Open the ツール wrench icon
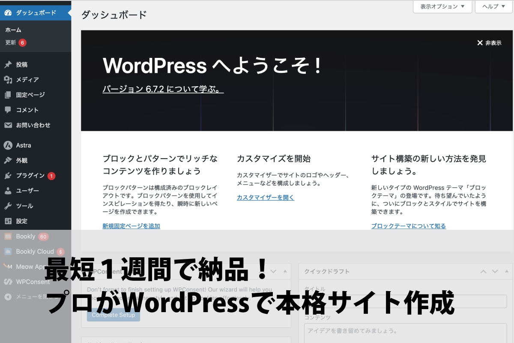 [8, 206]
